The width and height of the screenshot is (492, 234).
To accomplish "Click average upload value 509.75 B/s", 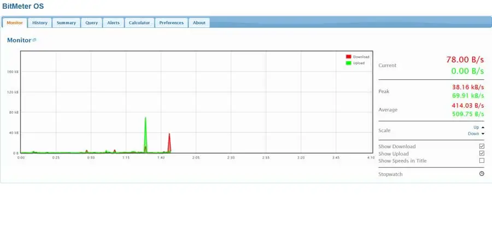I will click(x=468, y=114).
